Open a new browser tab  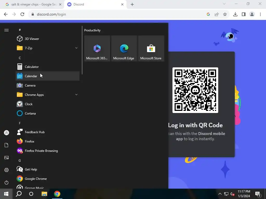point(132,4)
